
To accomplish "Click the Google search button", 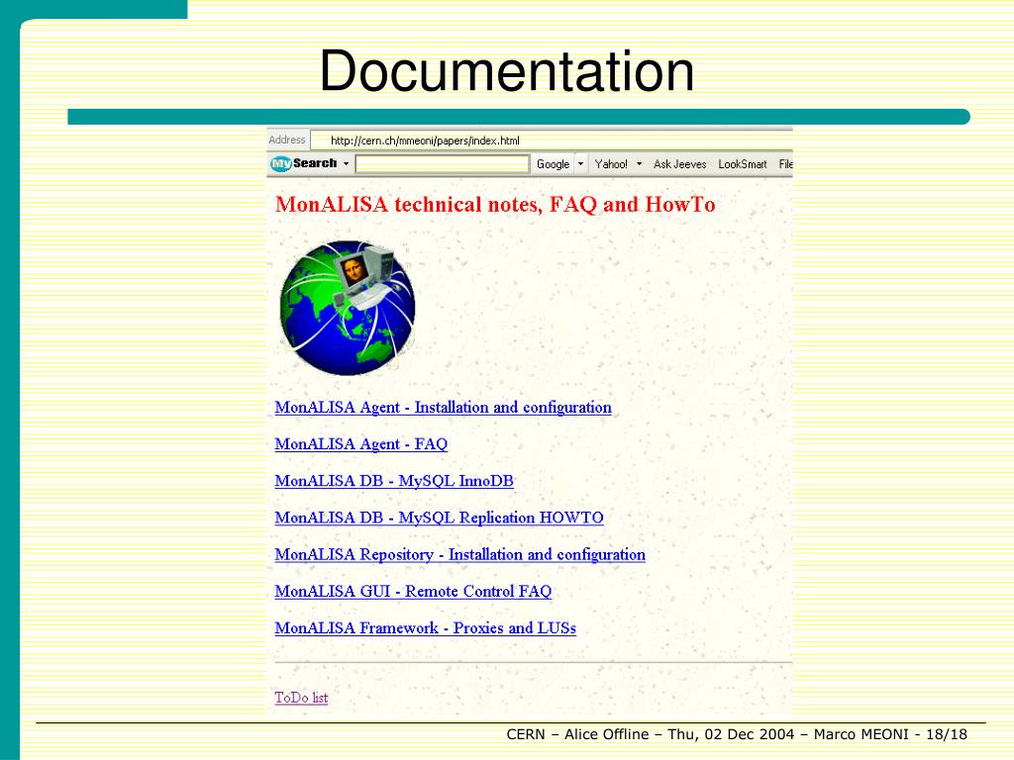I will coord(553,164).
